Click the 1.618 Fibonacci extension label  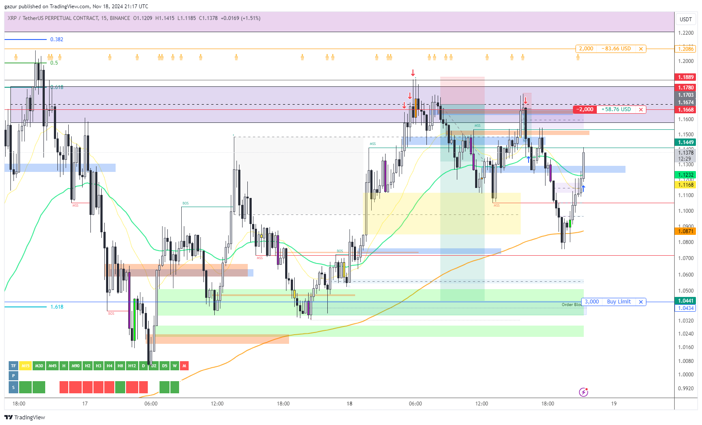(x=57, y=307)
